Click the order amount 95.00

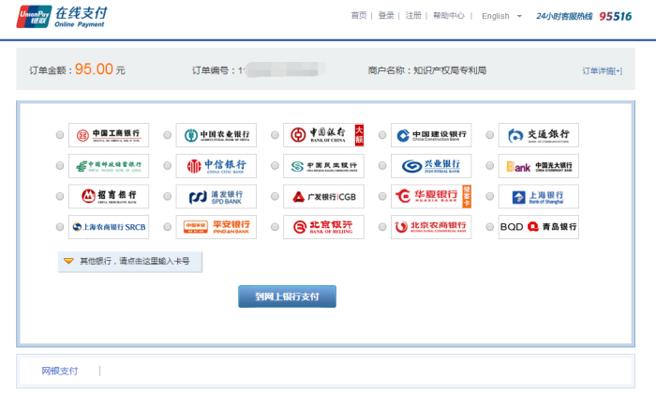click(94, 69)
